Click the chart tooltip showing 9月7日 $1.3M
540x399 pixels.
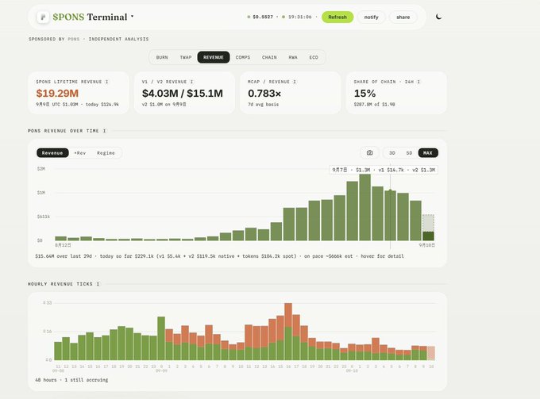click(x=384, y=170)
